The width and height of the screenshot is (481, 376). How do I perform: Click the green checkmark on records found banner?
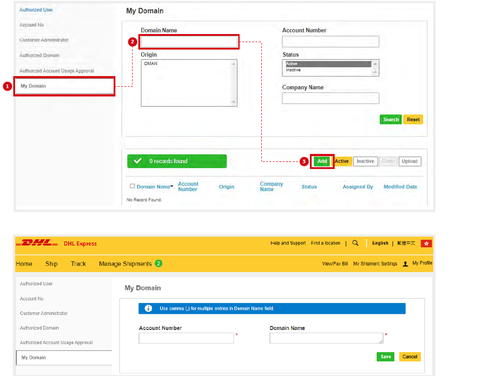pyautogui.click(x=138, y=161)
